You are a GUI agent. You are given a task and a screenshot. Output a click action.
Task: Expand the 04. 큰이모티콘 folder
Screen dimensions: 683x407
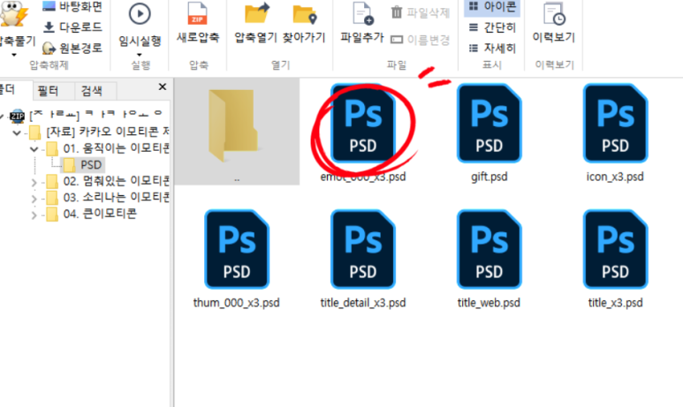coord(34,215)
